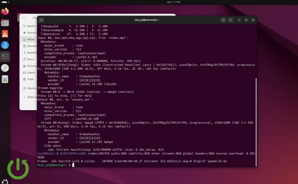Click the 'Side data:' line
This screenshot has height=184, width=298.
(x=53, y=146)
